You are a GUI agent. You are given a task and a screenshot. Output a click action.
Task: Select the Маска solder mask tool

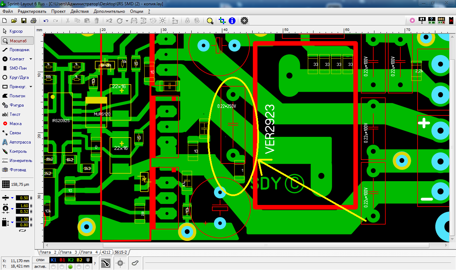(17, 124)
